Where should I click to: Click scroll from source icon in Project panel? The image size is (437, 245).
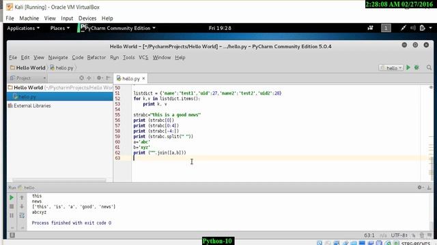[x=81, y=78]
